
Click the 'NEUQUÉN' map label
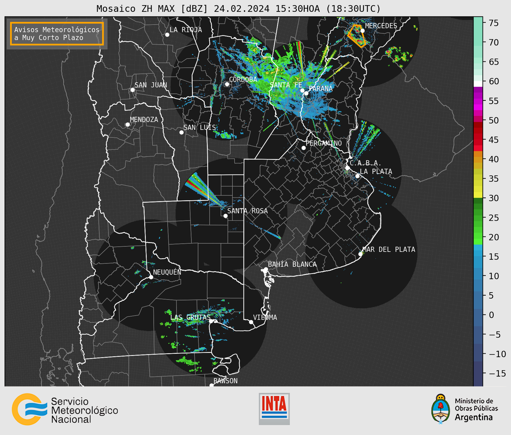pos(167,272)
